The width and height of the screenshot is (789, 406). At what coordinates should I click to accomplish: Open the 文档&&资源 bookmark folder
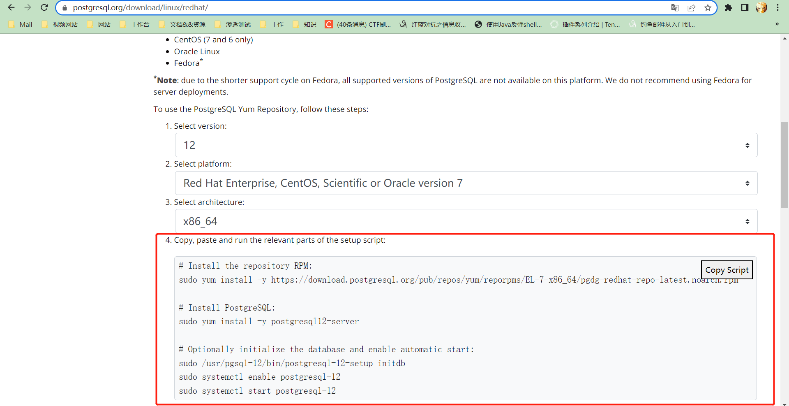[x=182, y=24]
